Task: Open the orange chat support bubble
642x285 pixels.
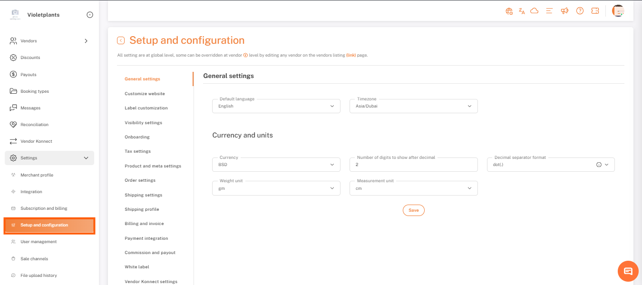Action: 628,271
